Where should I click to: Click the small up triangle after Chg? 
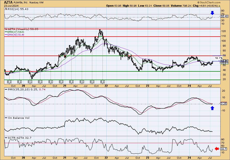tap(219, 6)
